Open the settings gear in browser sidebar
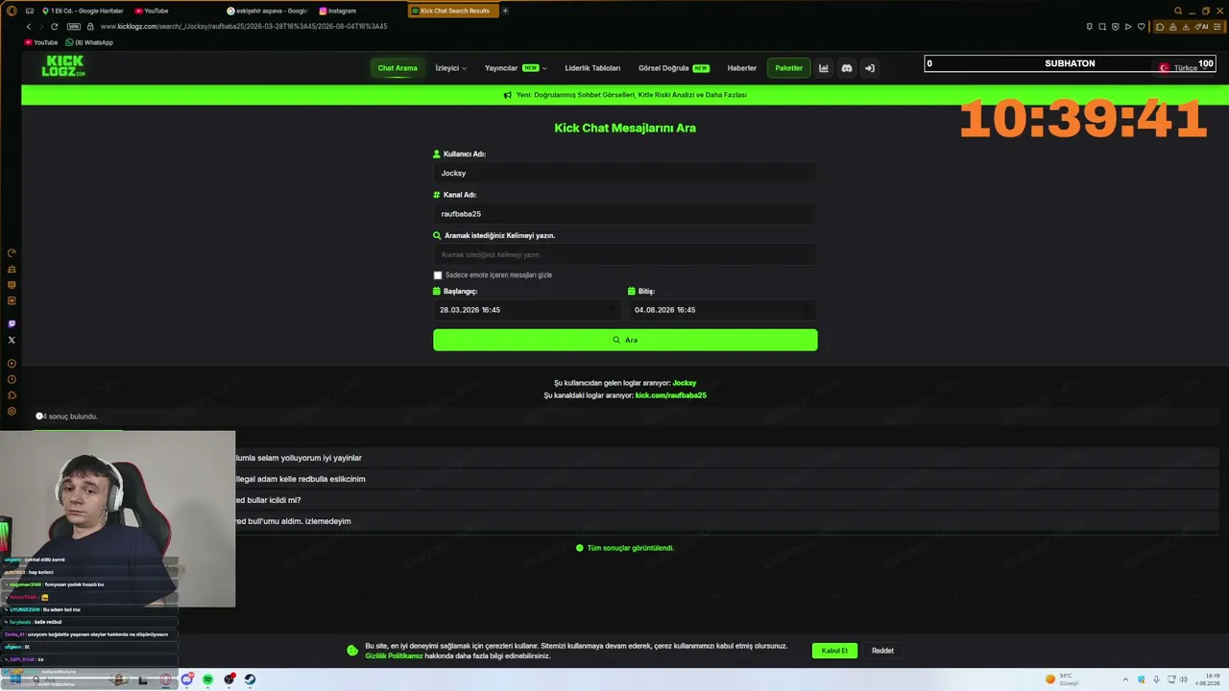Screen dimensions: 1229x691 [12, 411]
